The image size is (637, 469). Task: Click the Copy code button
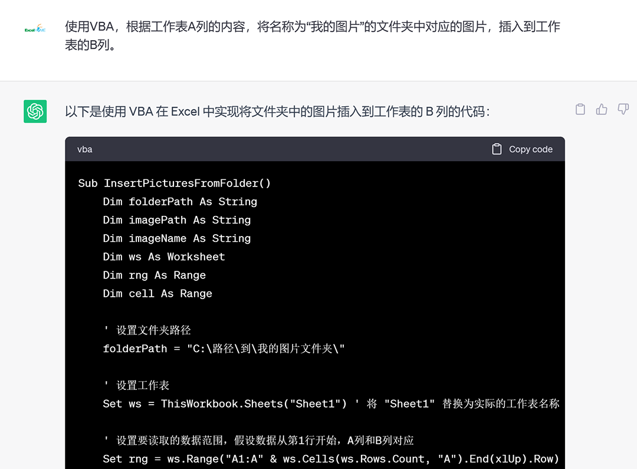[522, 149]
